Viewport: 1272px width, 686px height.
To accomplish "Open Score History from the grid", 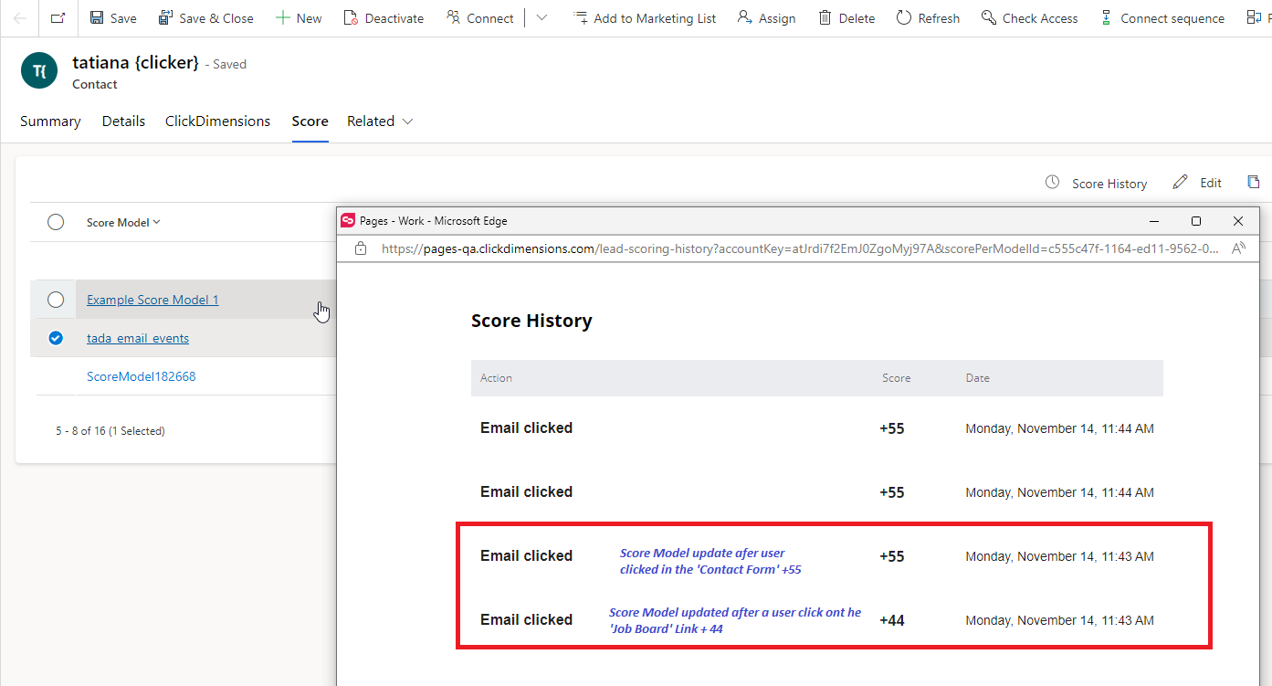I will tap(1096, 184).
